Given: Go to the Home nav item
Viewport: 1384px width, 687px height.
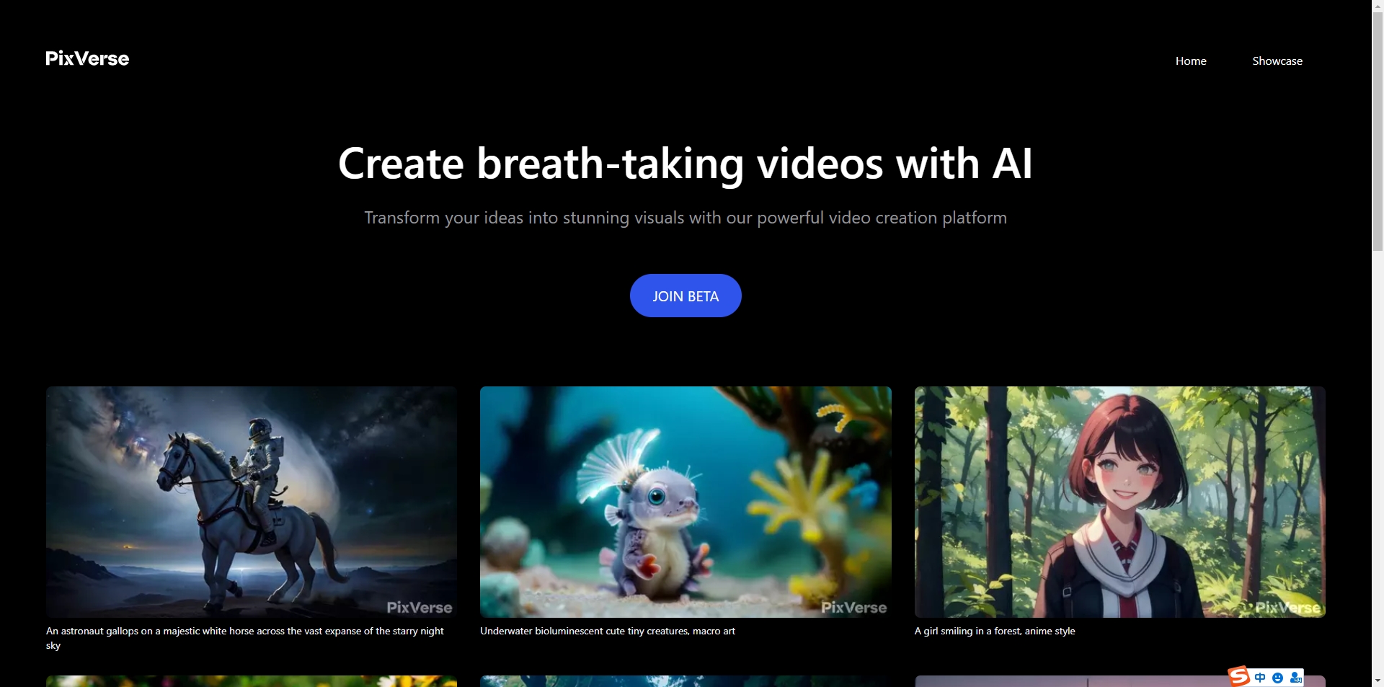Looking at the screenshot, I should (x=1190, y=61).
